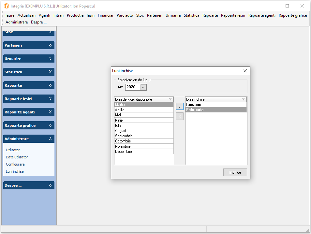Click the Integria application logo icon
Image resolution: width=311 pixels, height=234 pixels.
click(x=6, y=6)
